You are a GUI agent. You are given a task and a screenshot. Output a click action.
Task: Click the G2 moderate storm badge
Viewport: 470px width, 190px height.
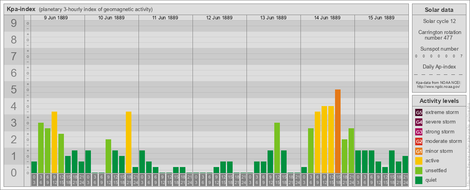tap(419, 141)
